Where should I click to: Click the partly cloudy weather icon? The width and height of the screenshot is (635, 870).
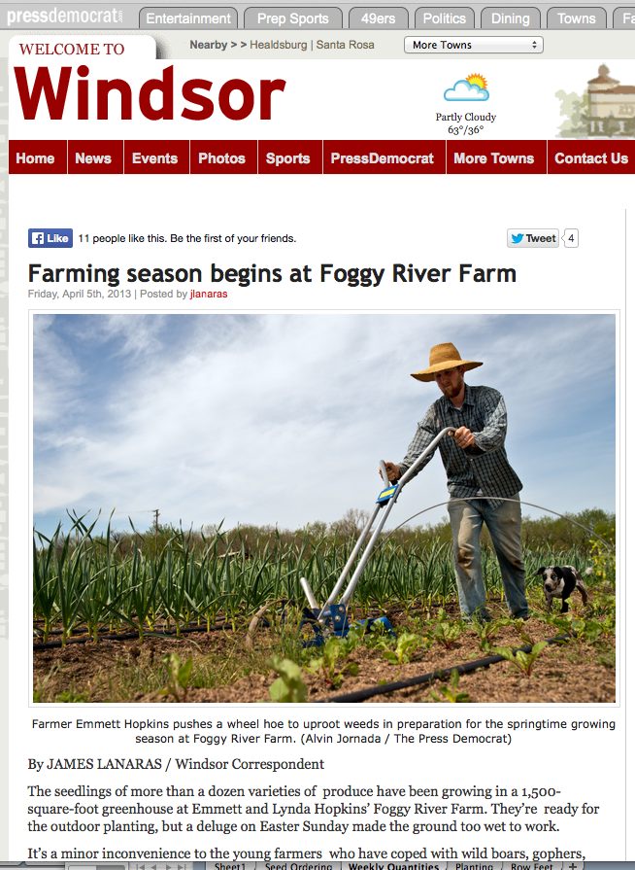pos(466,87)
